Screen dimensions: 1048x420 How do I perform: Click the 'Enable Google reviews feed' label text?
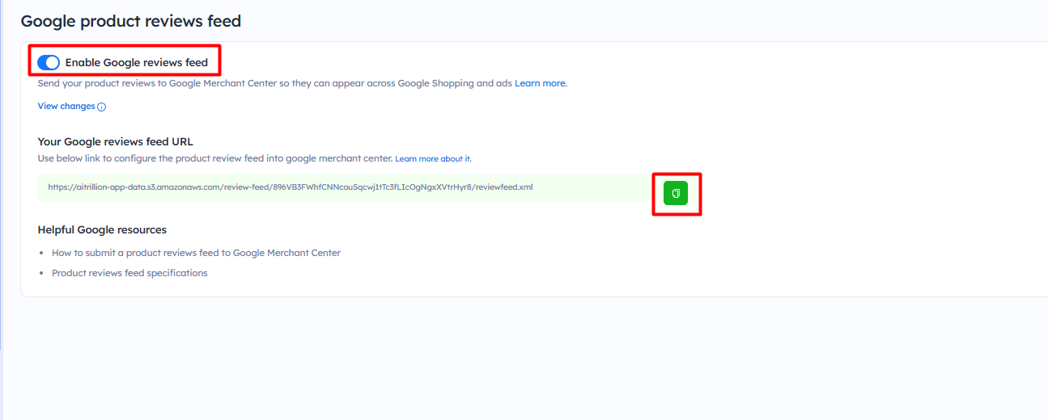click(x=136, y=62)
